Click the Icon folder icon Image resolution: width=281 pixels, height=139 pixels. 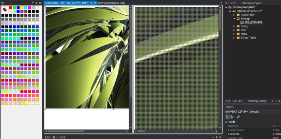pos(238,30)
